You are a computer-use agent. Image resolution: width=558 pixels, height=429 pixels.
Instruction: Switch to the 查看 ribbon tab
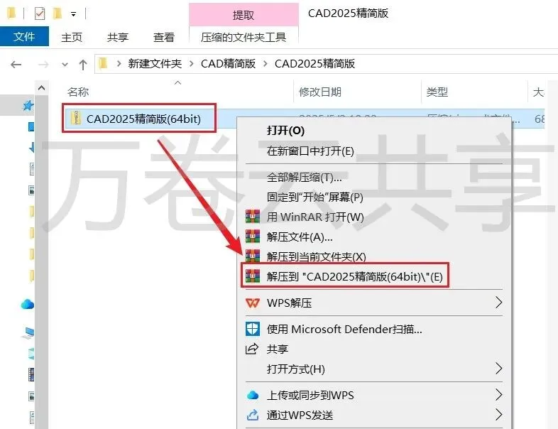[164, 37]
